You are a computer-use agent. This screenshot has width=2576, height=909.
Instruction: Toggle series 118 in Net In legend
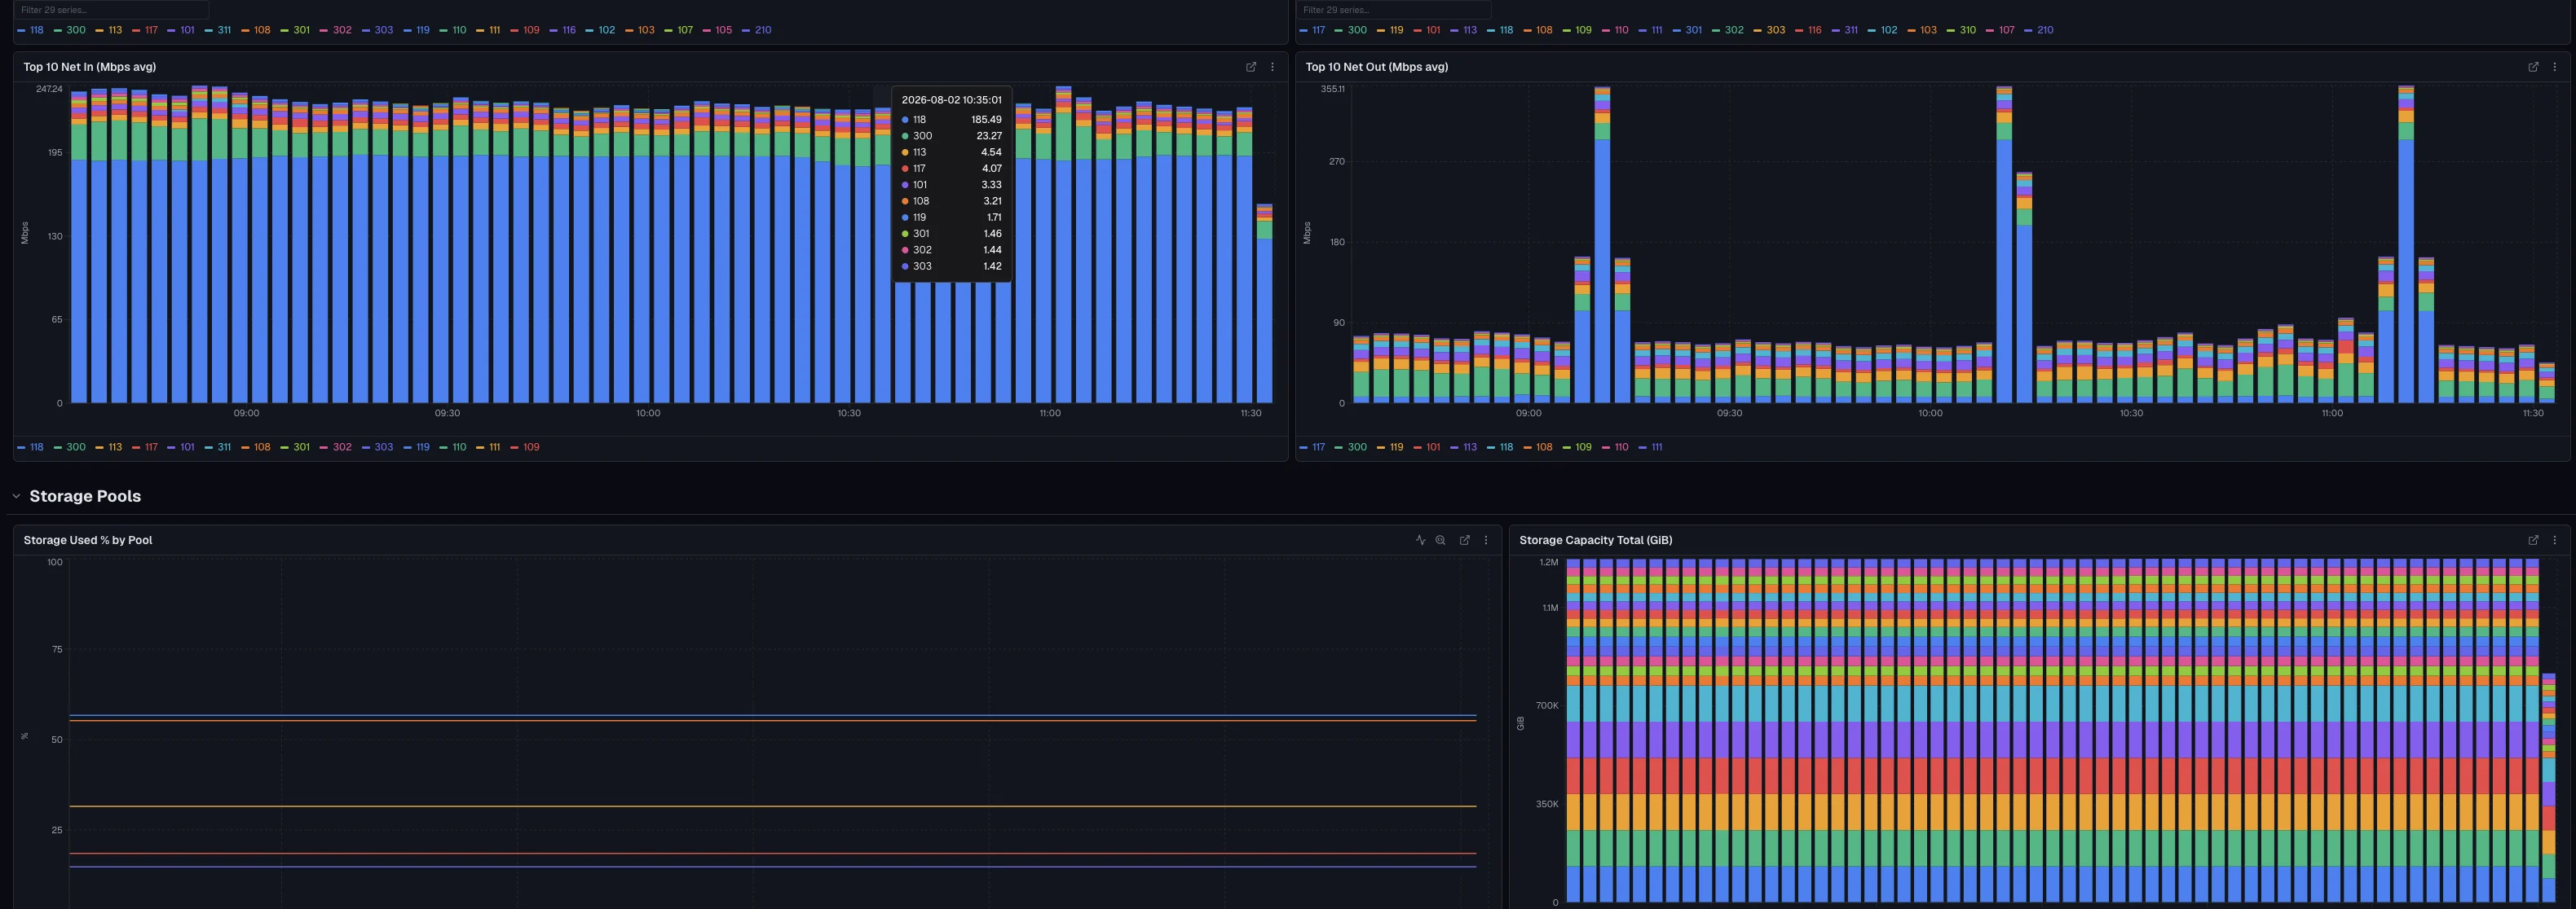point(31,447)
